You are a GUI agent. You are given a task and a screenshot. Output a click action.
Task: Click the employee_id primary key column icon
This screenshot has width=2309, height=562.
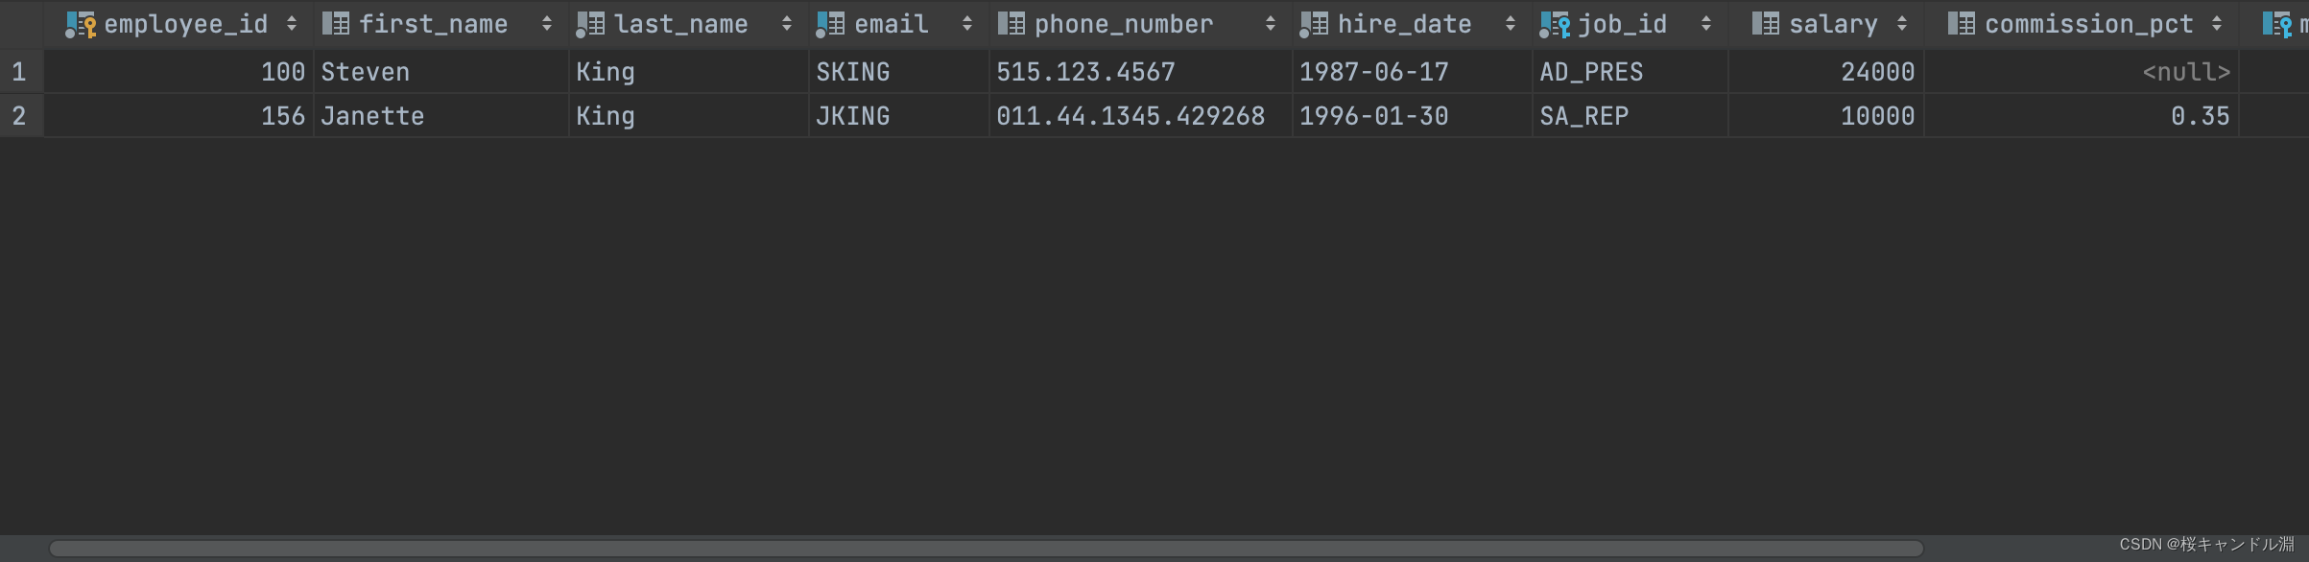(x=81, y=24)
